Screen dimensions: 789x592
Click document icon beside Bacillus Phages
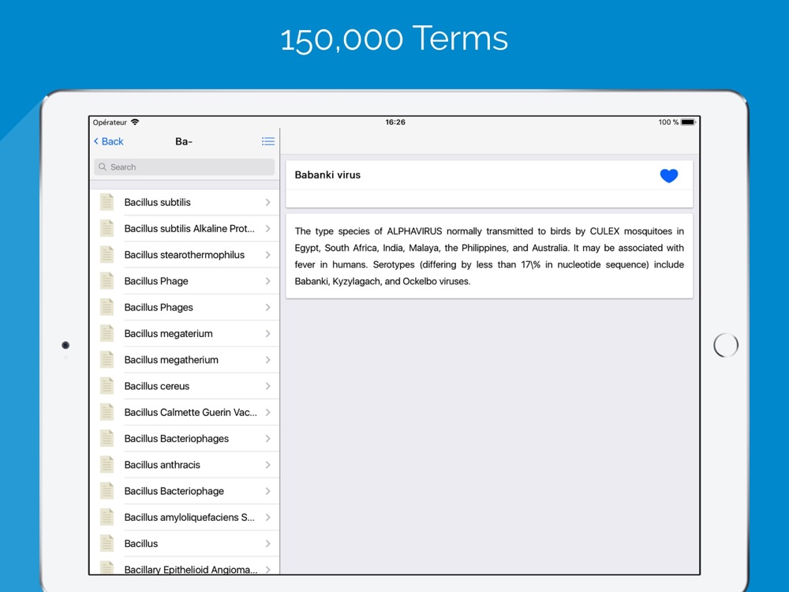pyautogui.click(x=107, y=307)
